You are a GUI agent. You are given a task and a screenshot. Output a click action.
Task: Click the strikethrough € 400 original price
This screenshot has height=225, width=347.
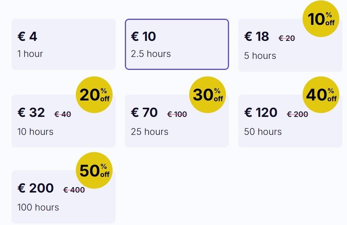[74, 190]
